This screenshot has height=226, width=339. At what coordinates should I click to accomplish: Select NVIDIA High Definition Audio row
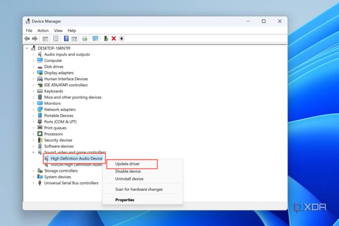pyautogui.click(x=74, y=165)
